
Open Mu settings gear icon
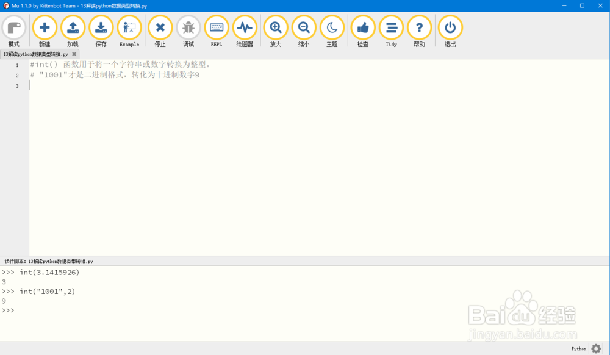point(596,348)
